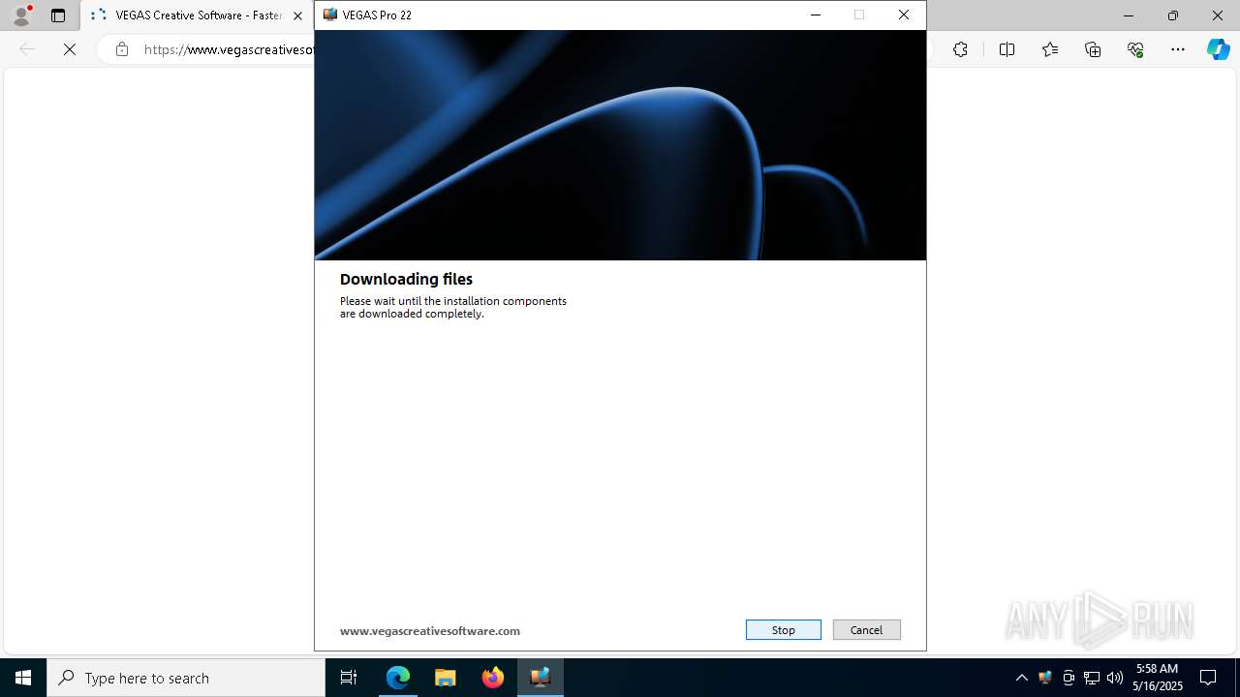The height and width of the screenshot is (697, 1240).
Task: Open Edge profile icon
Action: pyautogui.click(x=20, y=15)
